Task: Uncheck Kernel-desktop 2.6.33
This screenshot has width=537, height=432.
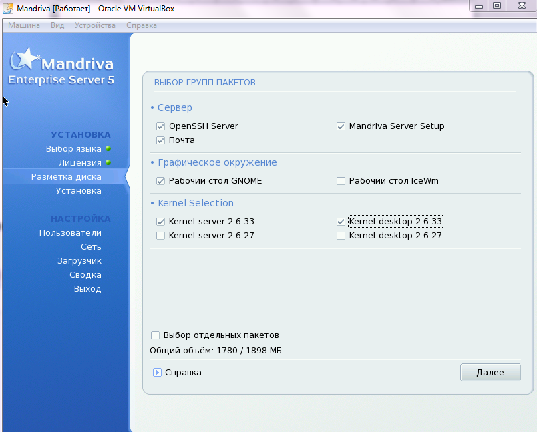Action: click(341, 222)
